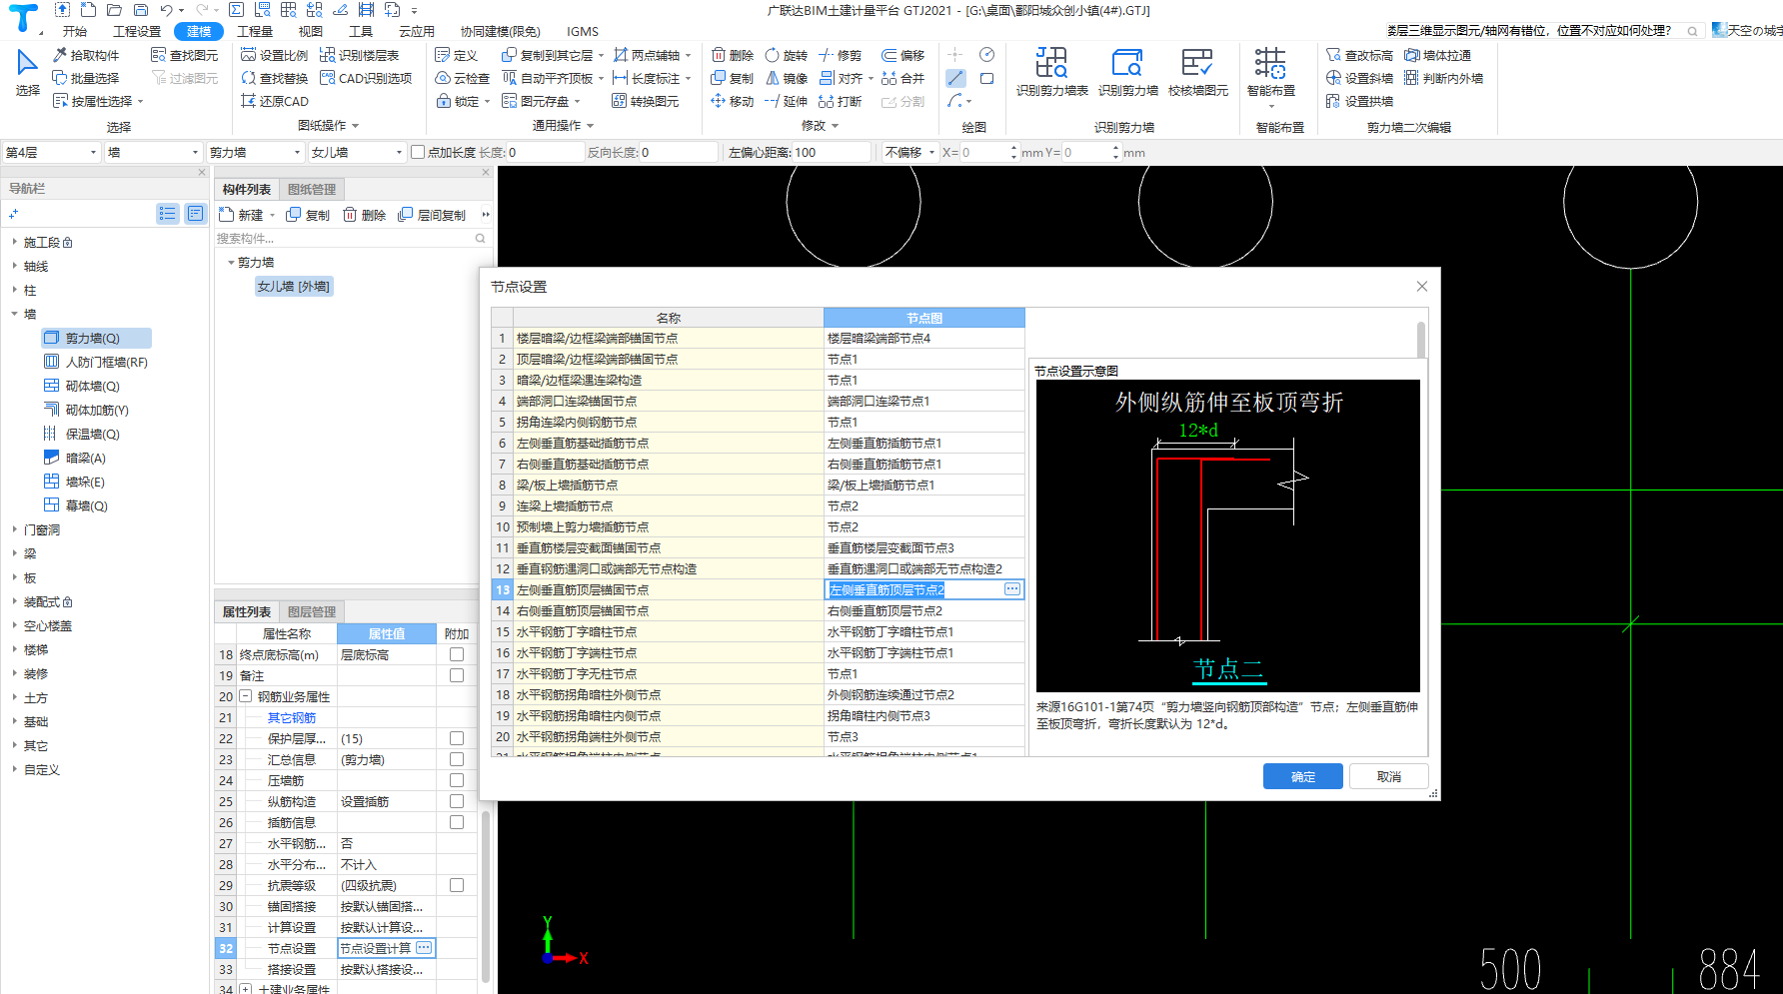Expand 门窗洞 in navigation tree
The width and height of the screenshot is (1783, 994).
[14, 529]
